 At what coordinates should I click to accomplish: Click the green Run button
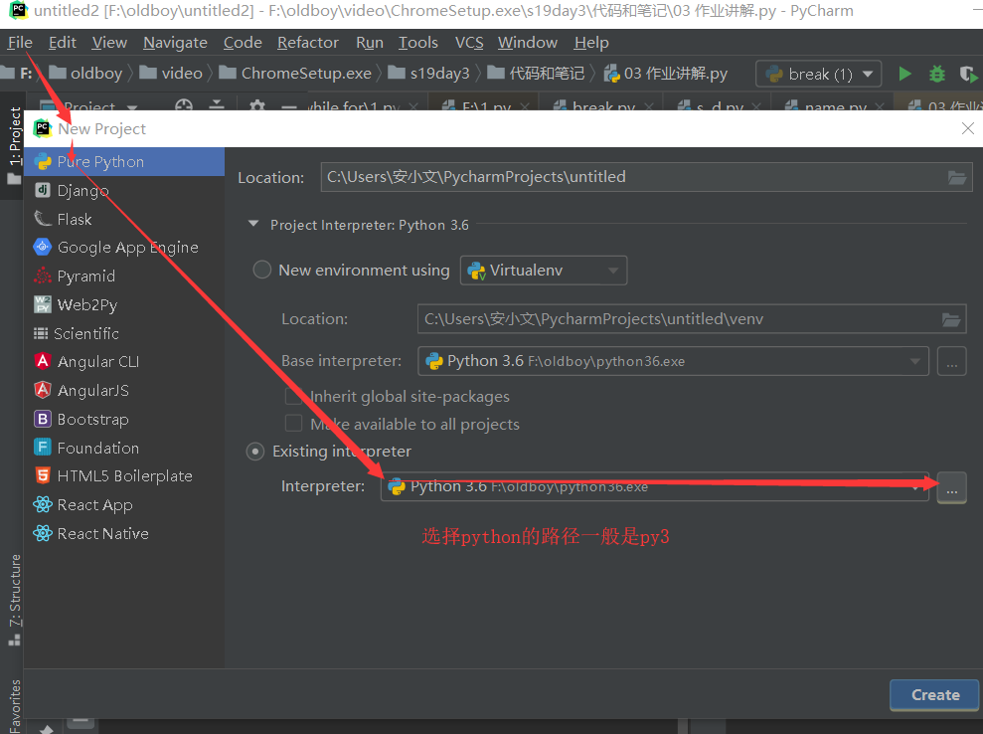tap(904, 74)
